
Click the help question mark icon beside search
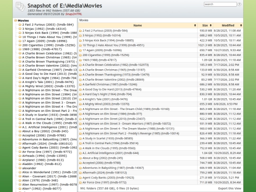click(x=239, y=4)
